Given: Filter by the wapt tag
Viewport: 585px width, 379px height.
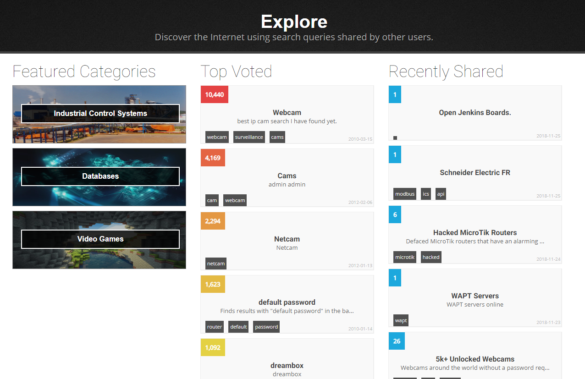Looking at the screenshot, I should tap(401, 320).
